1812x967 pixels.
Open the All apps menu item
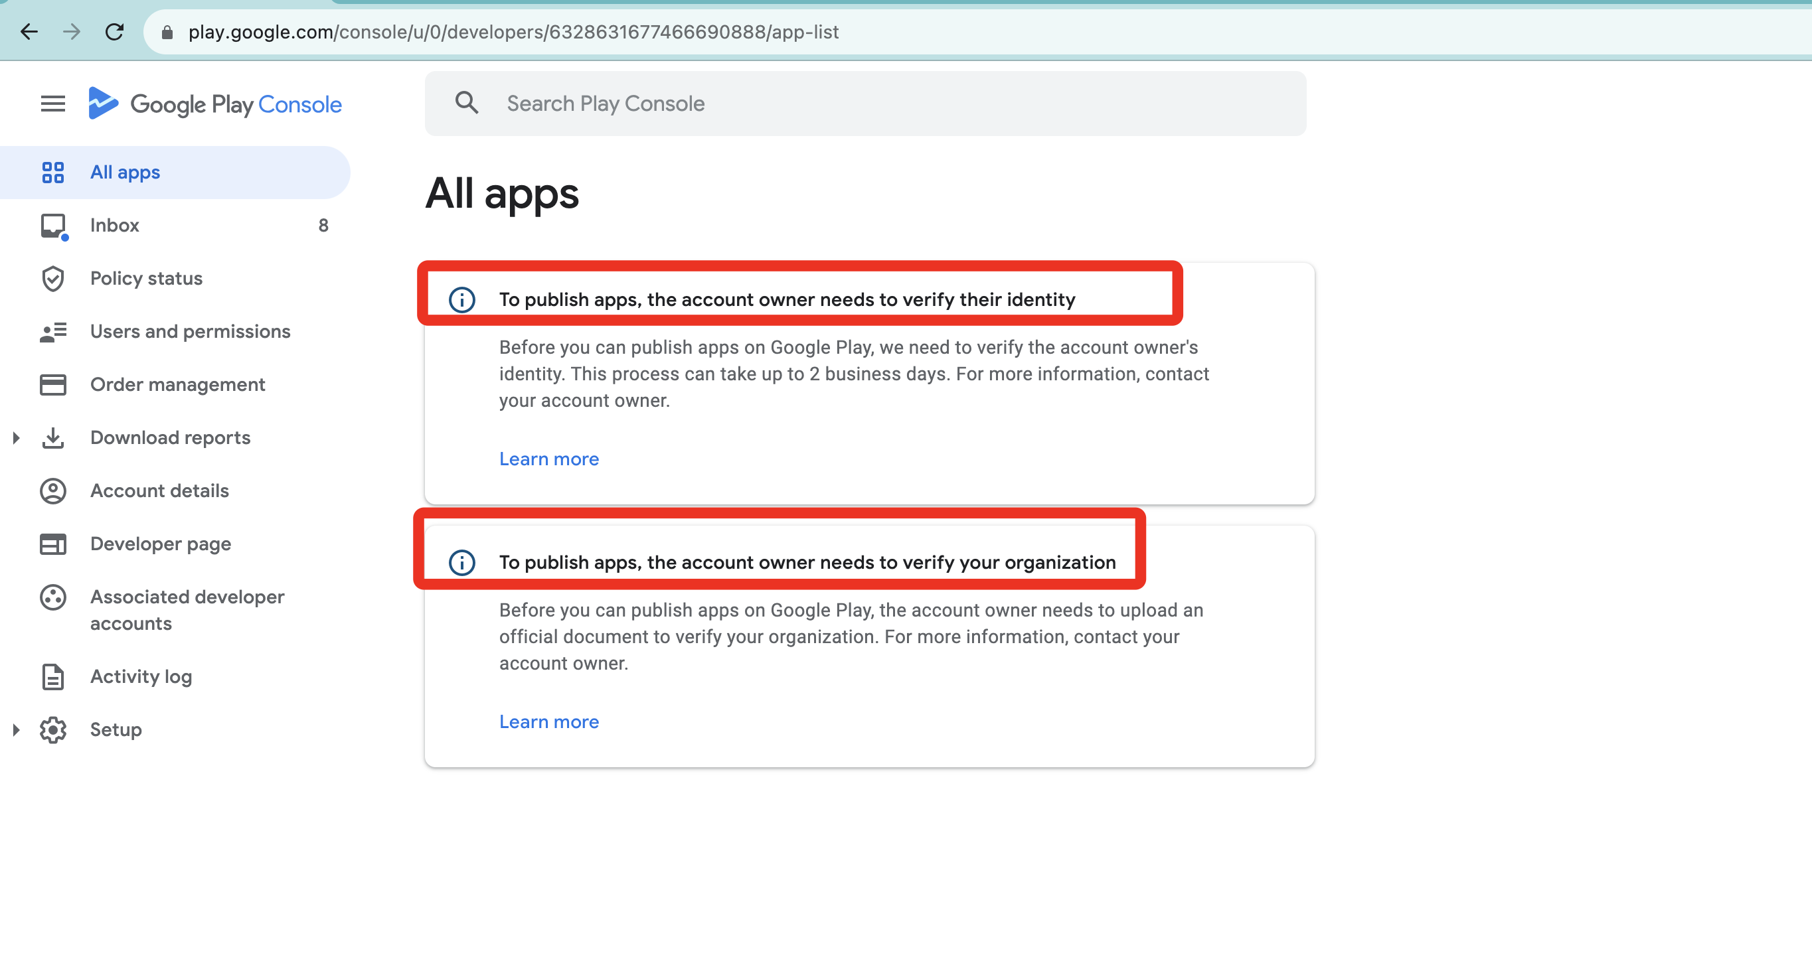(x=125, y=173)
